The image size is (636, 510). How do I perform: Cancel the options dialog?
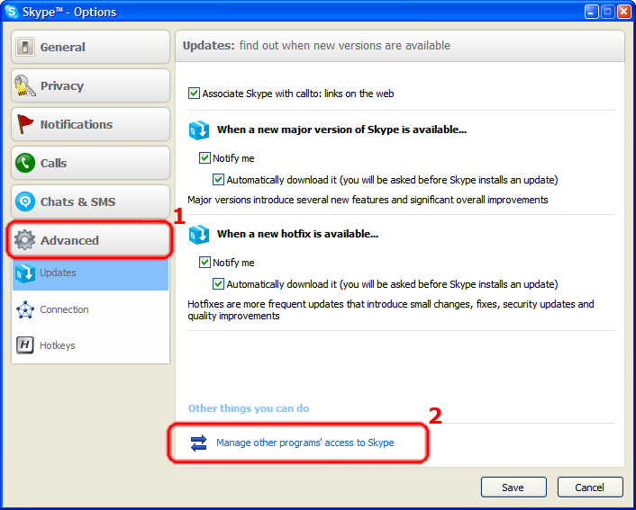(590, 487)
